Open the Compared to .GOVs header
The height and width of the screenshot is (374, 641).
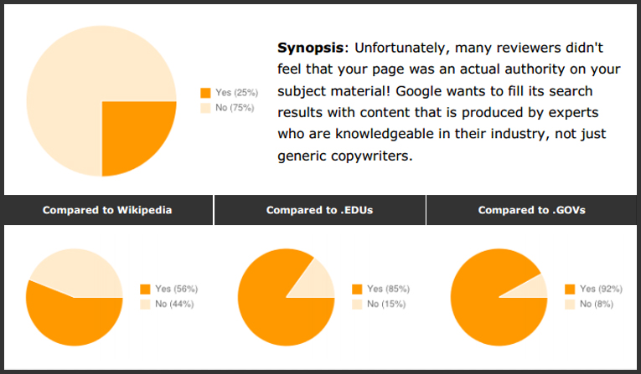click(531, 210)
